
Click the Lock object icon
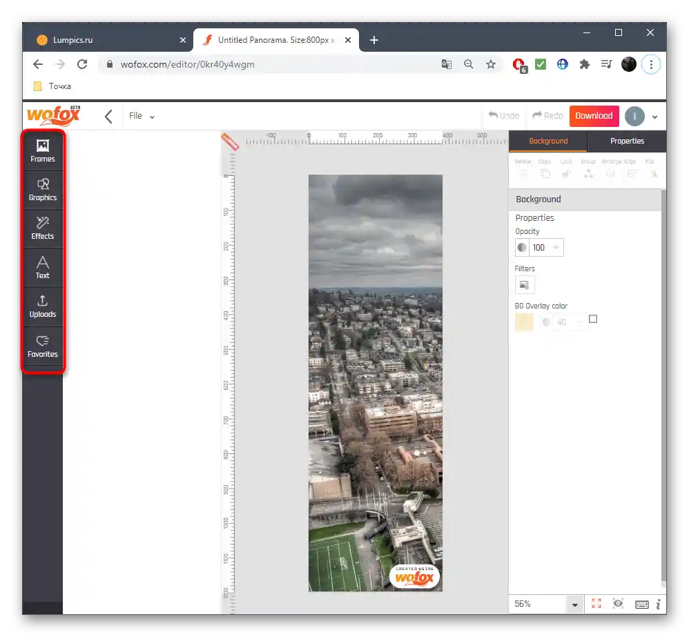click(566, 173)
